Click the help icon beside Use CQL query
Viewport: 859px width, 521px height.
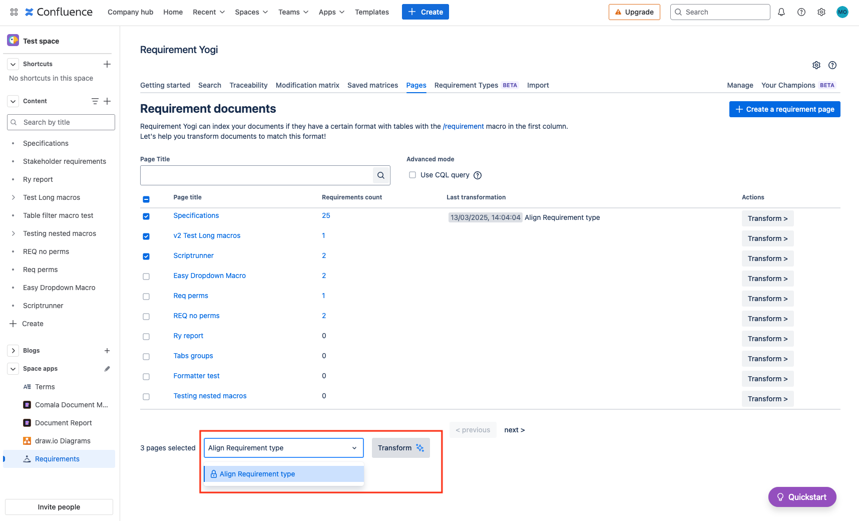478,175
